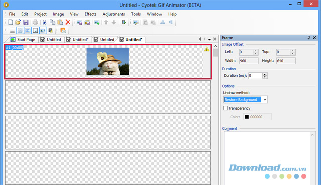Click the Width field showing 960

tap(249, 61)
